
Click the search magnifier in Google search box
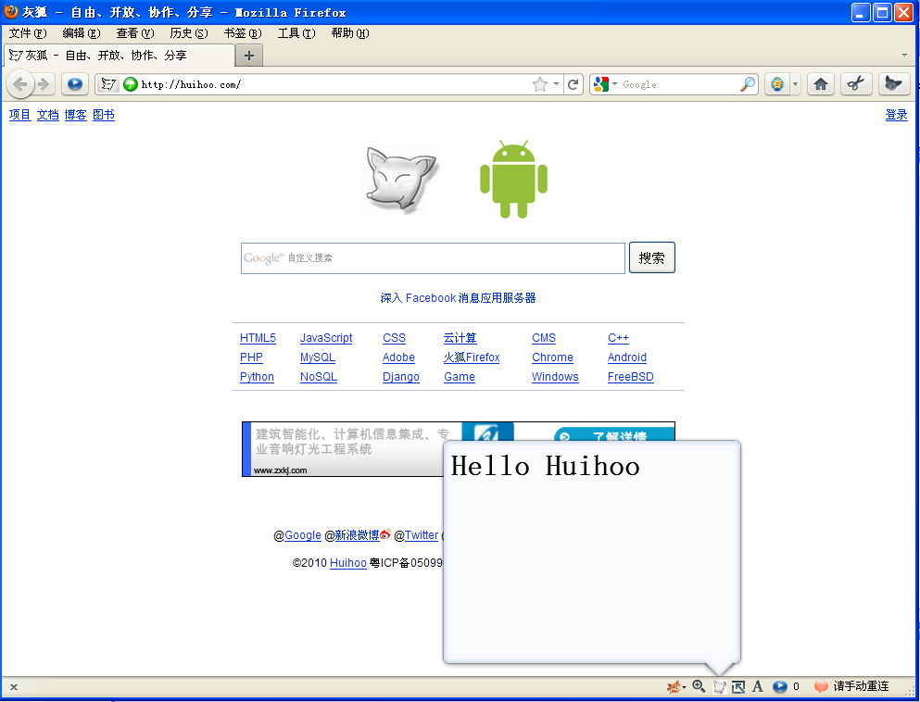tap(747, 84)
